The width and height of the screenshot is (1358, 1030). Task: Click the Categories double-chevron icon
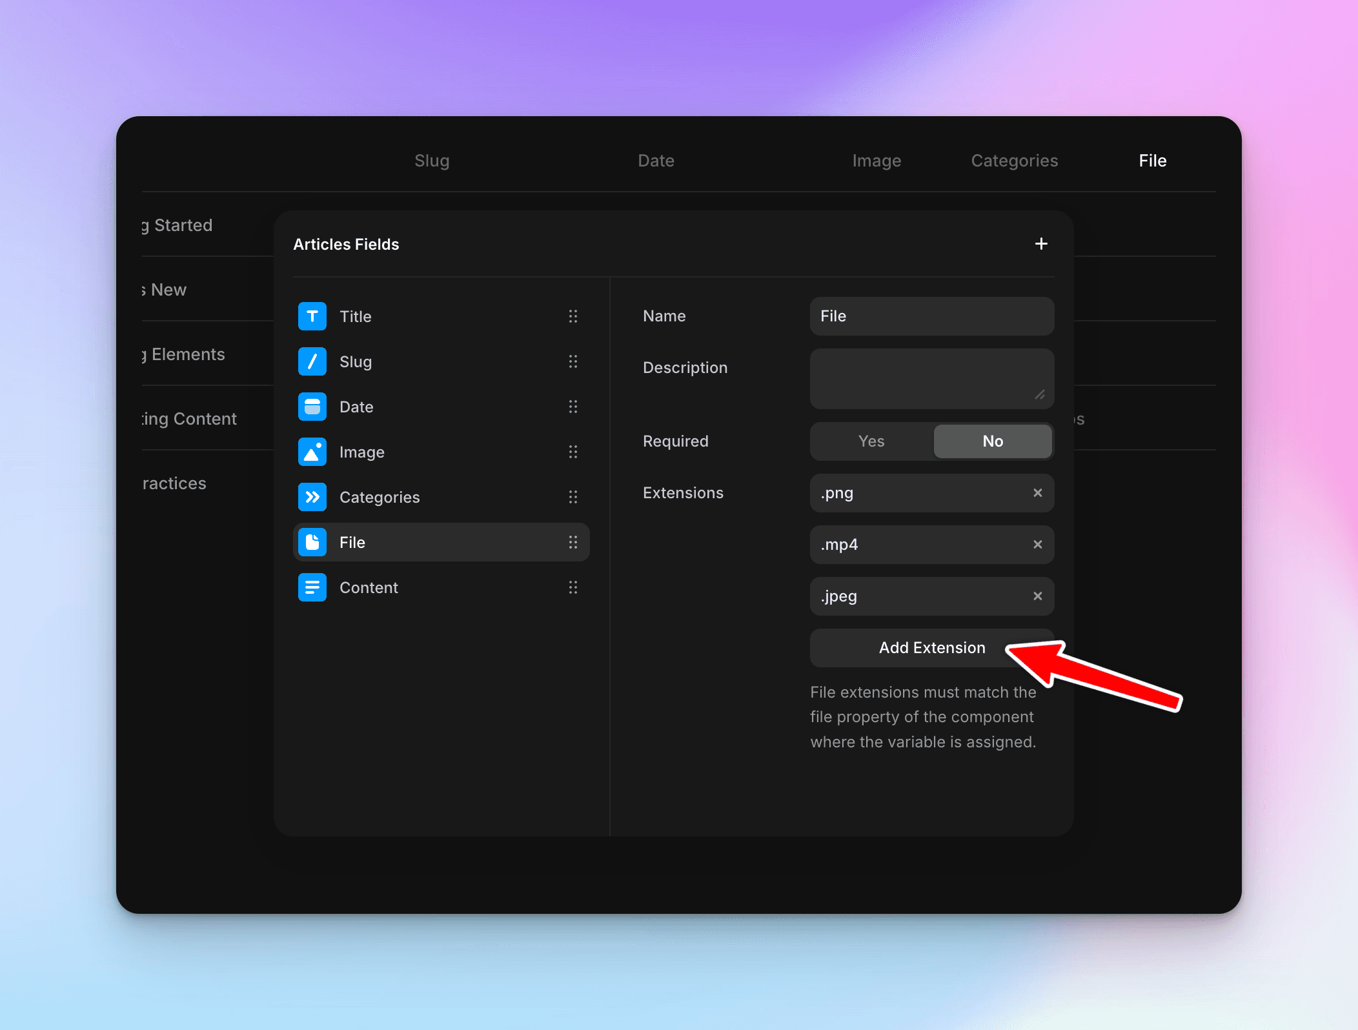coord(312,497)
